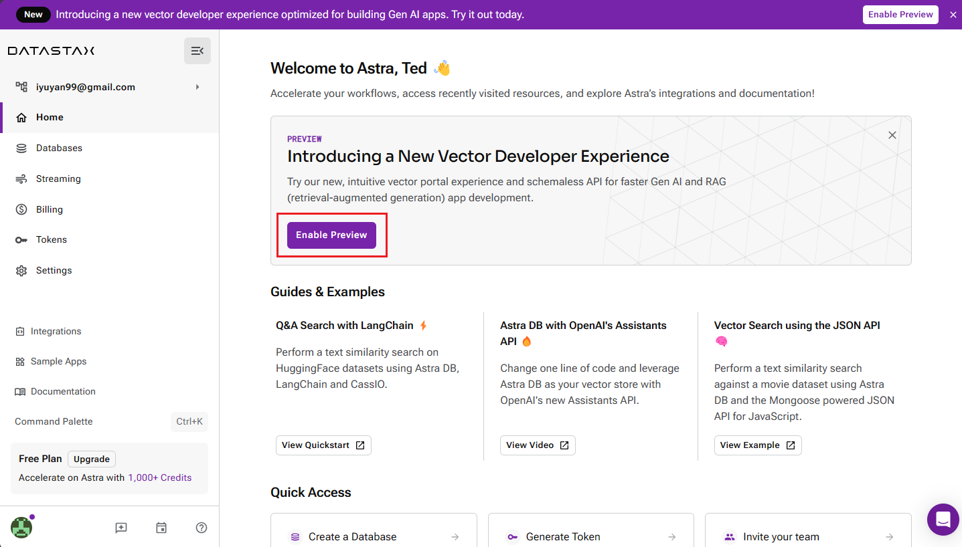Click the Free Plan label
Viewport: 962px width, 547px height.
point(40,459)
